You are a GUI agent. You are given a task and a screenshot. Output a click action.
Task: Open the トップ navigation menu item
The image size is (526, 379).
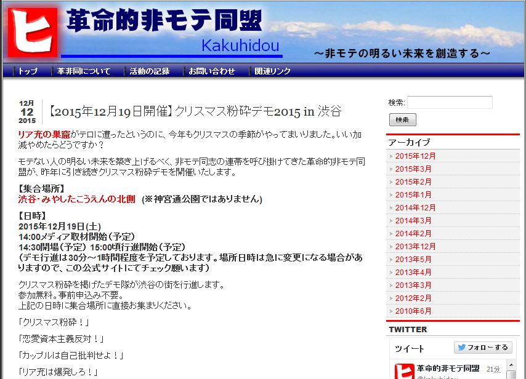pyautogui.click(x=27, y=71)
